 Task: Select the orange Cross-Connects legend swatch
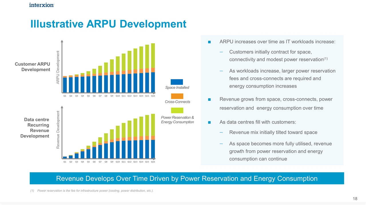point(177,96)
